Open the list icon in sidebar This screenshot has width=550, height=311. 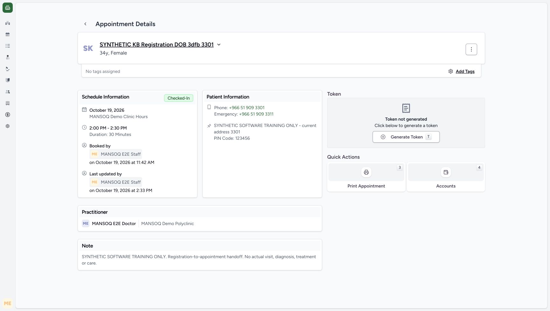tap(8, 46)
